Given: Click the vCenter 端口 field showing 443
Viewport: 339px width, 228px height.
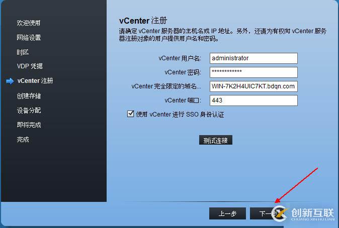Looking at the screenshot, I should [253, 100].
